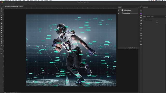Toggle Quick Mask mode in toolbar
This screenshot has width=166, height=93.
[1, 51]
